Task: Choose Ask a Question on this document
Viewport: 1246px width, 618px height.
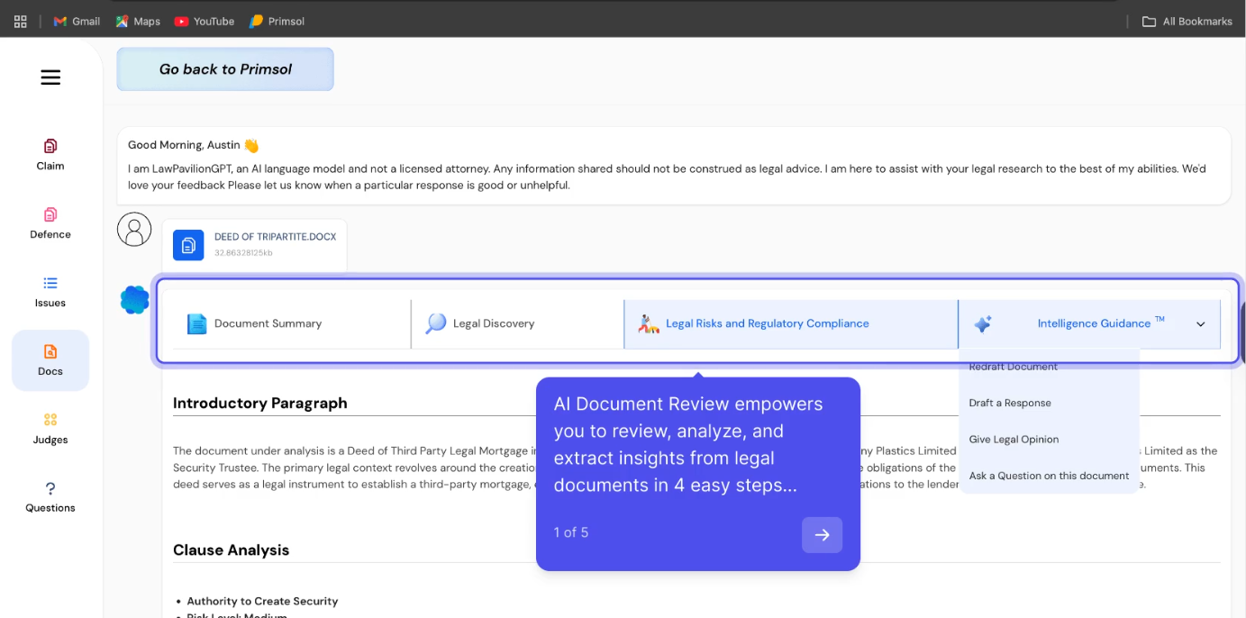Action: (1049, 476)
